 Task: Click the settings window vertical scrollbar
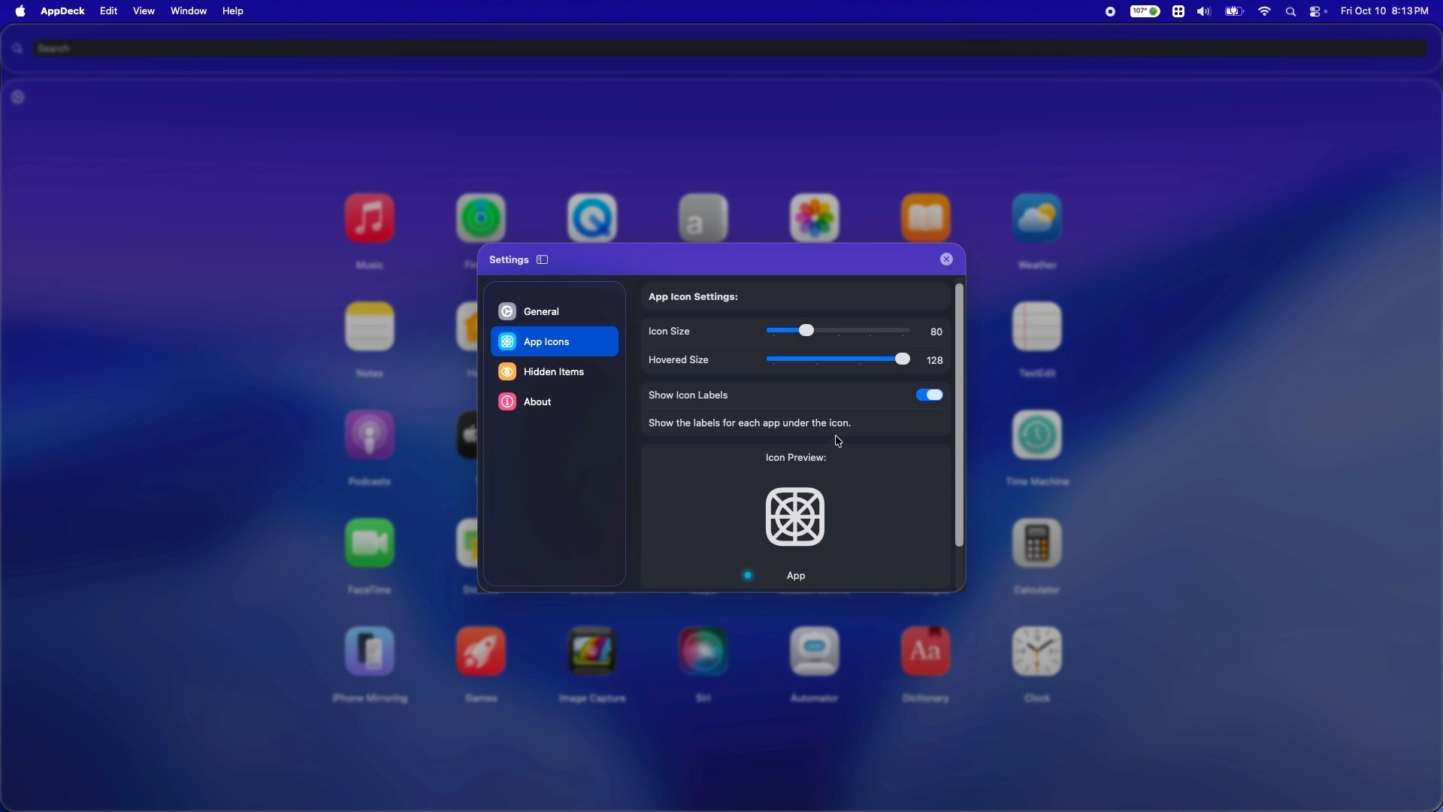coord(959,415)
